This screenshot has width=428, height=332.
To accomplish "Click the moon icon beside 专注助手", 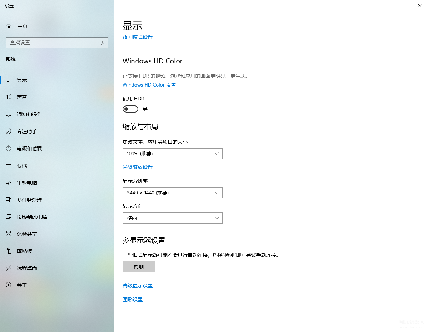I will tap(9, 131).
